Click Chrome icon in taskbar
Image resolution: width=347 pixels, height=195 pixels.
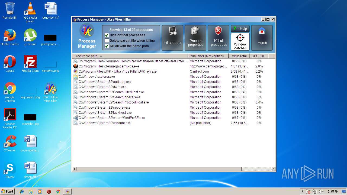tap(58, 191)
